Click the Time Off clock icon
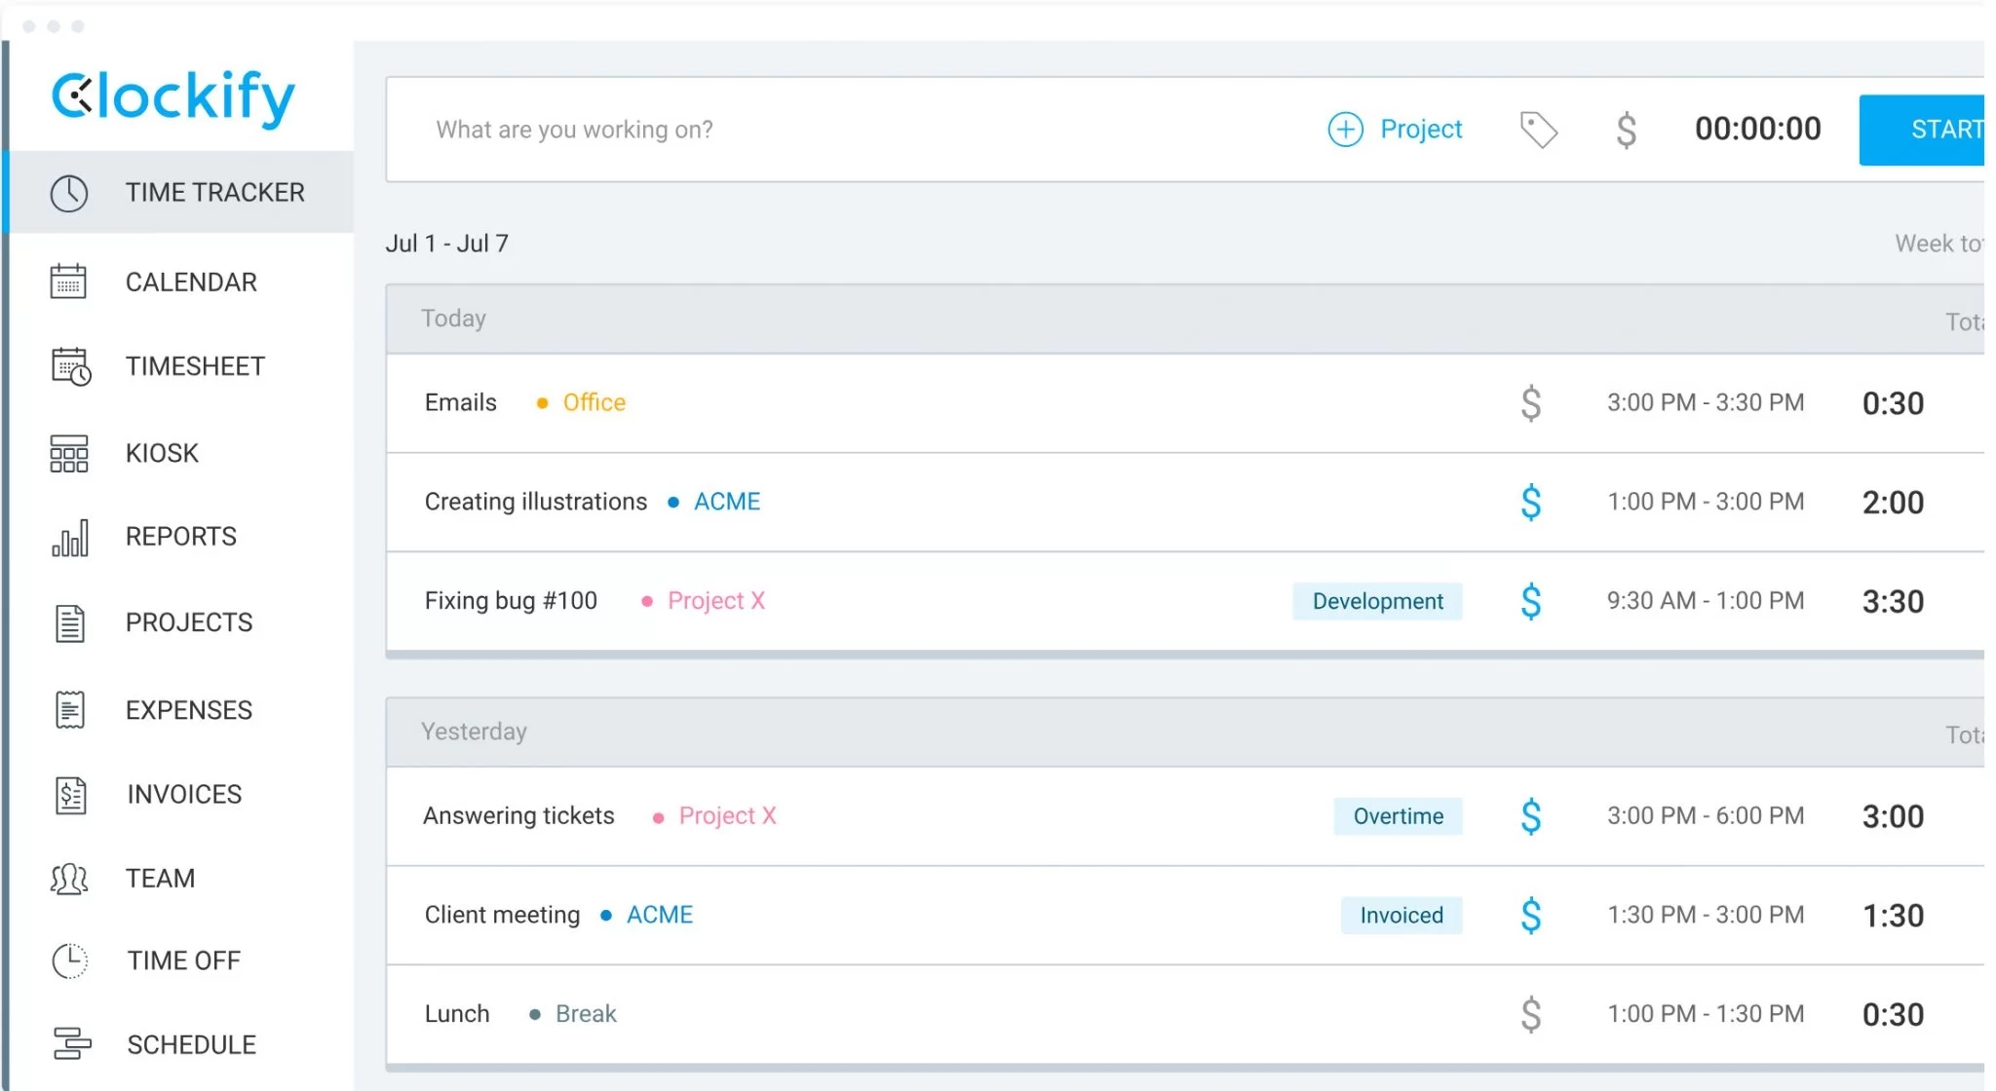 point(69,960)
